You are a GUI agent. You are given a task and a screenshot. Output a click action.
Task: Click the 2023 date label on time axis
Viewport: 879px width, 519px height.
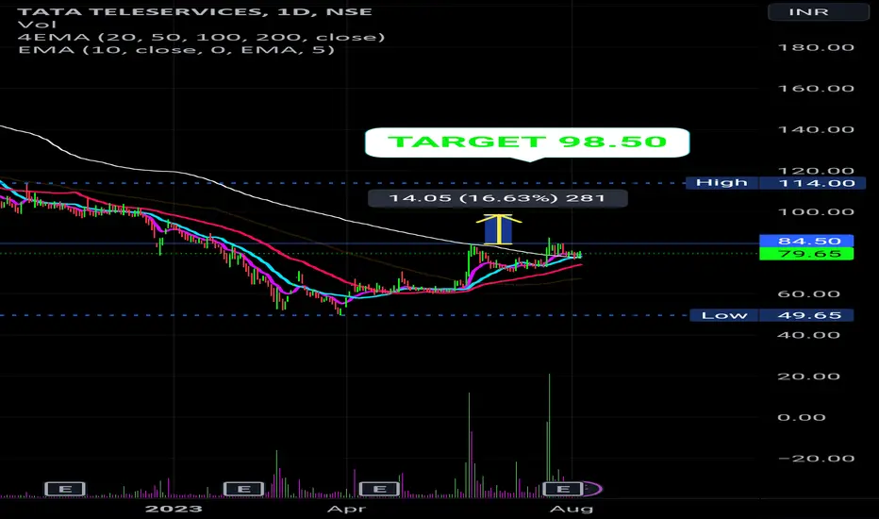coord(174,509)
